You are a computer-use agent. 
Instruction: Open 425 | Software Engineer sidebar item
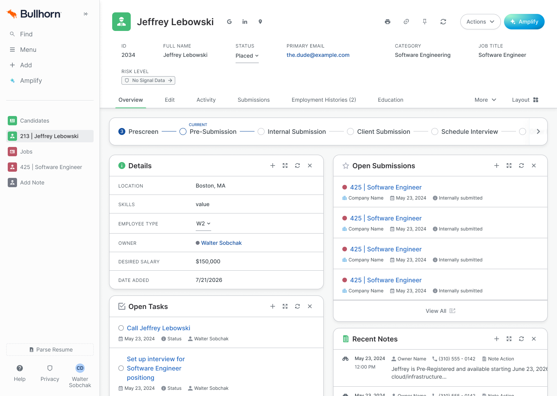[x=50, y=167]
